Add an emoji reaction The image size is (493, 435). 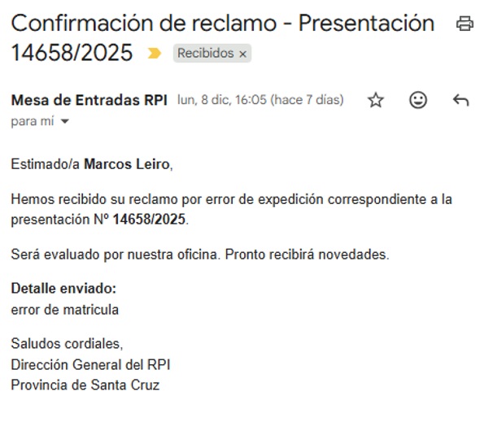[418, 100]
